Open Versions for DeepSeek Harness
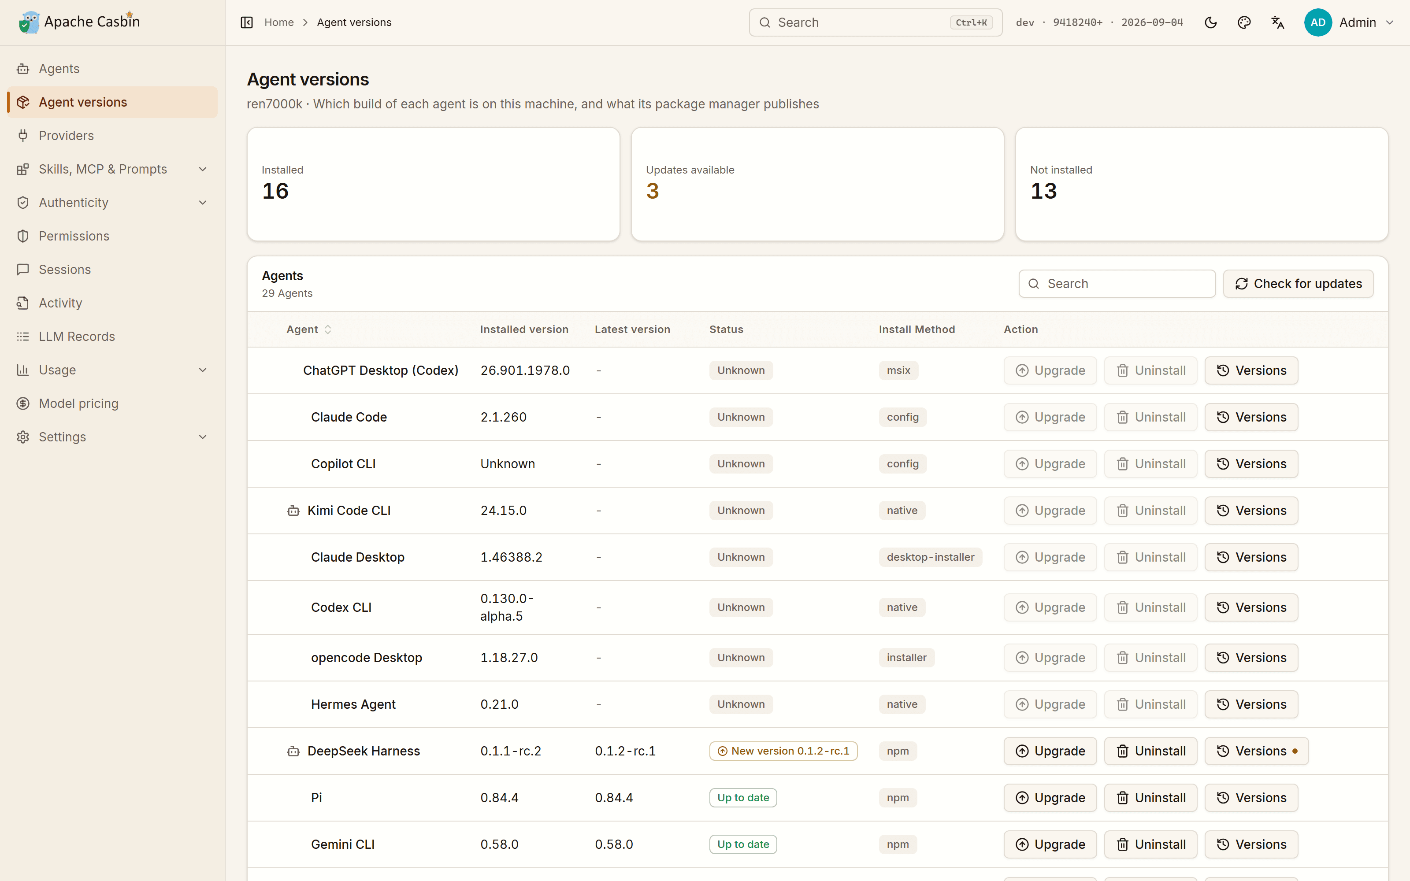 pos(1256,751)
